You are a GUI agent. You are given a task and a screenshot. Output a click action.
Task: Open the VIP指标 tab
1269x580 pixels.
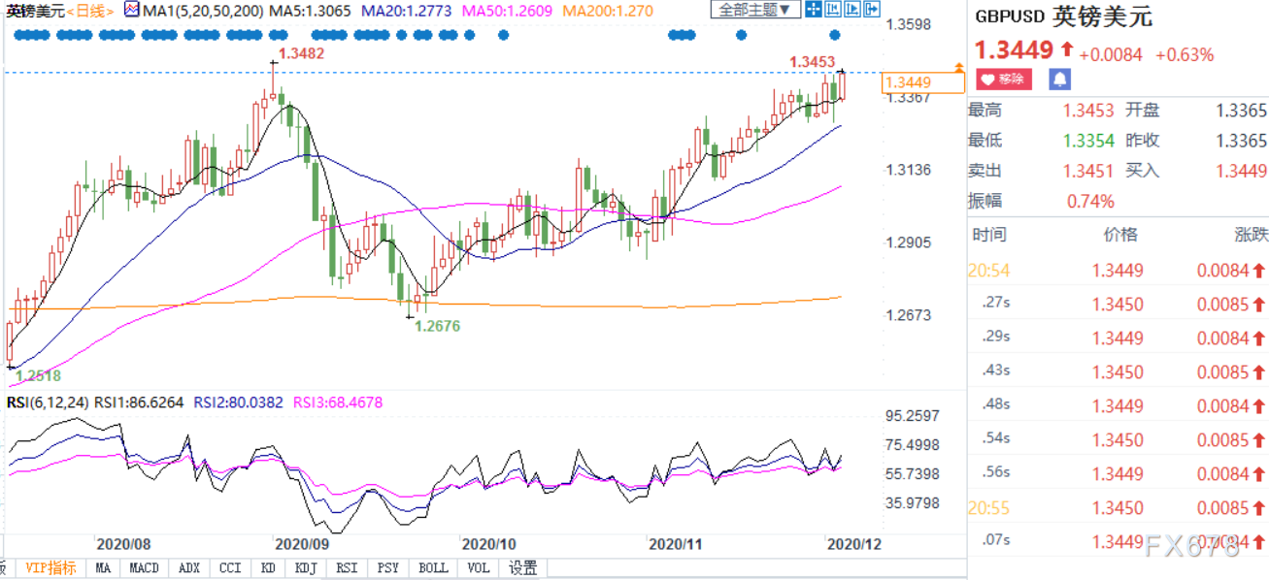click(x=50, y=568)
